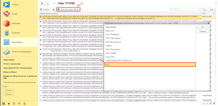This screenshot has width=218, height=106.
Task: Click the Запросить коды ТНВЭД button
Action: [69, 9]
